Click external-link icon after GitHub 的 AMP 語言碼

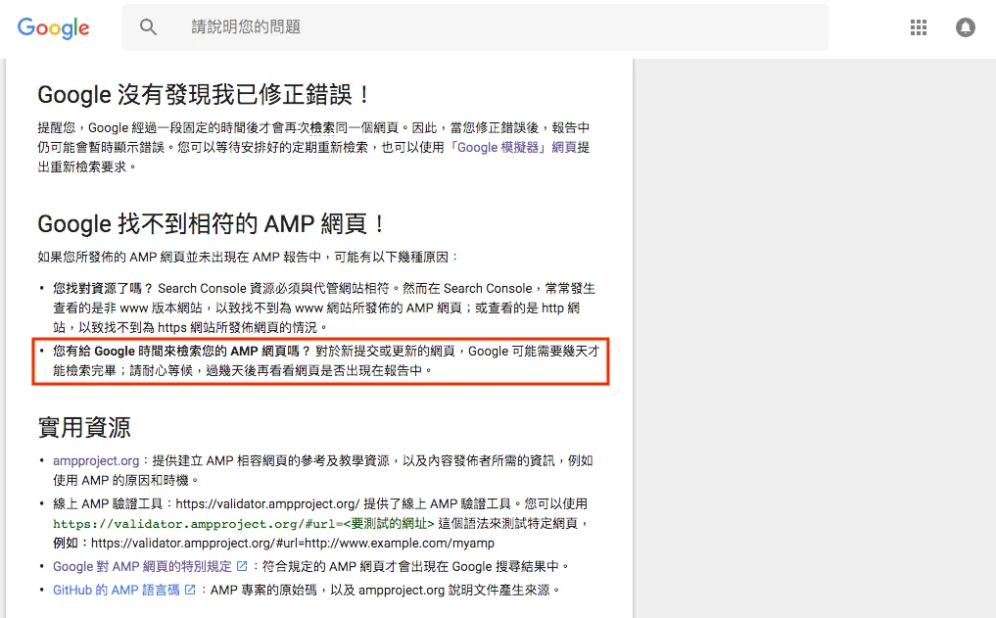(190, 590)
